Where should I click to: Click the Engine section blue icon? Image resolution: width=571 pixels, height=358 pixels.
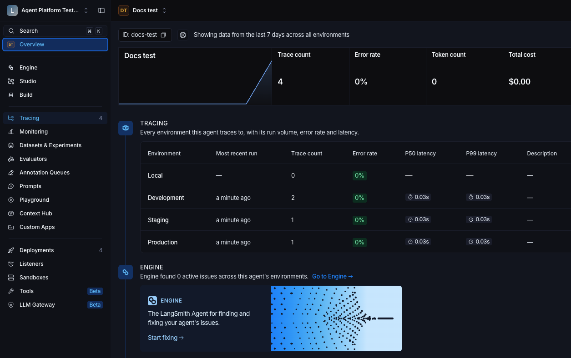point(126,272)
